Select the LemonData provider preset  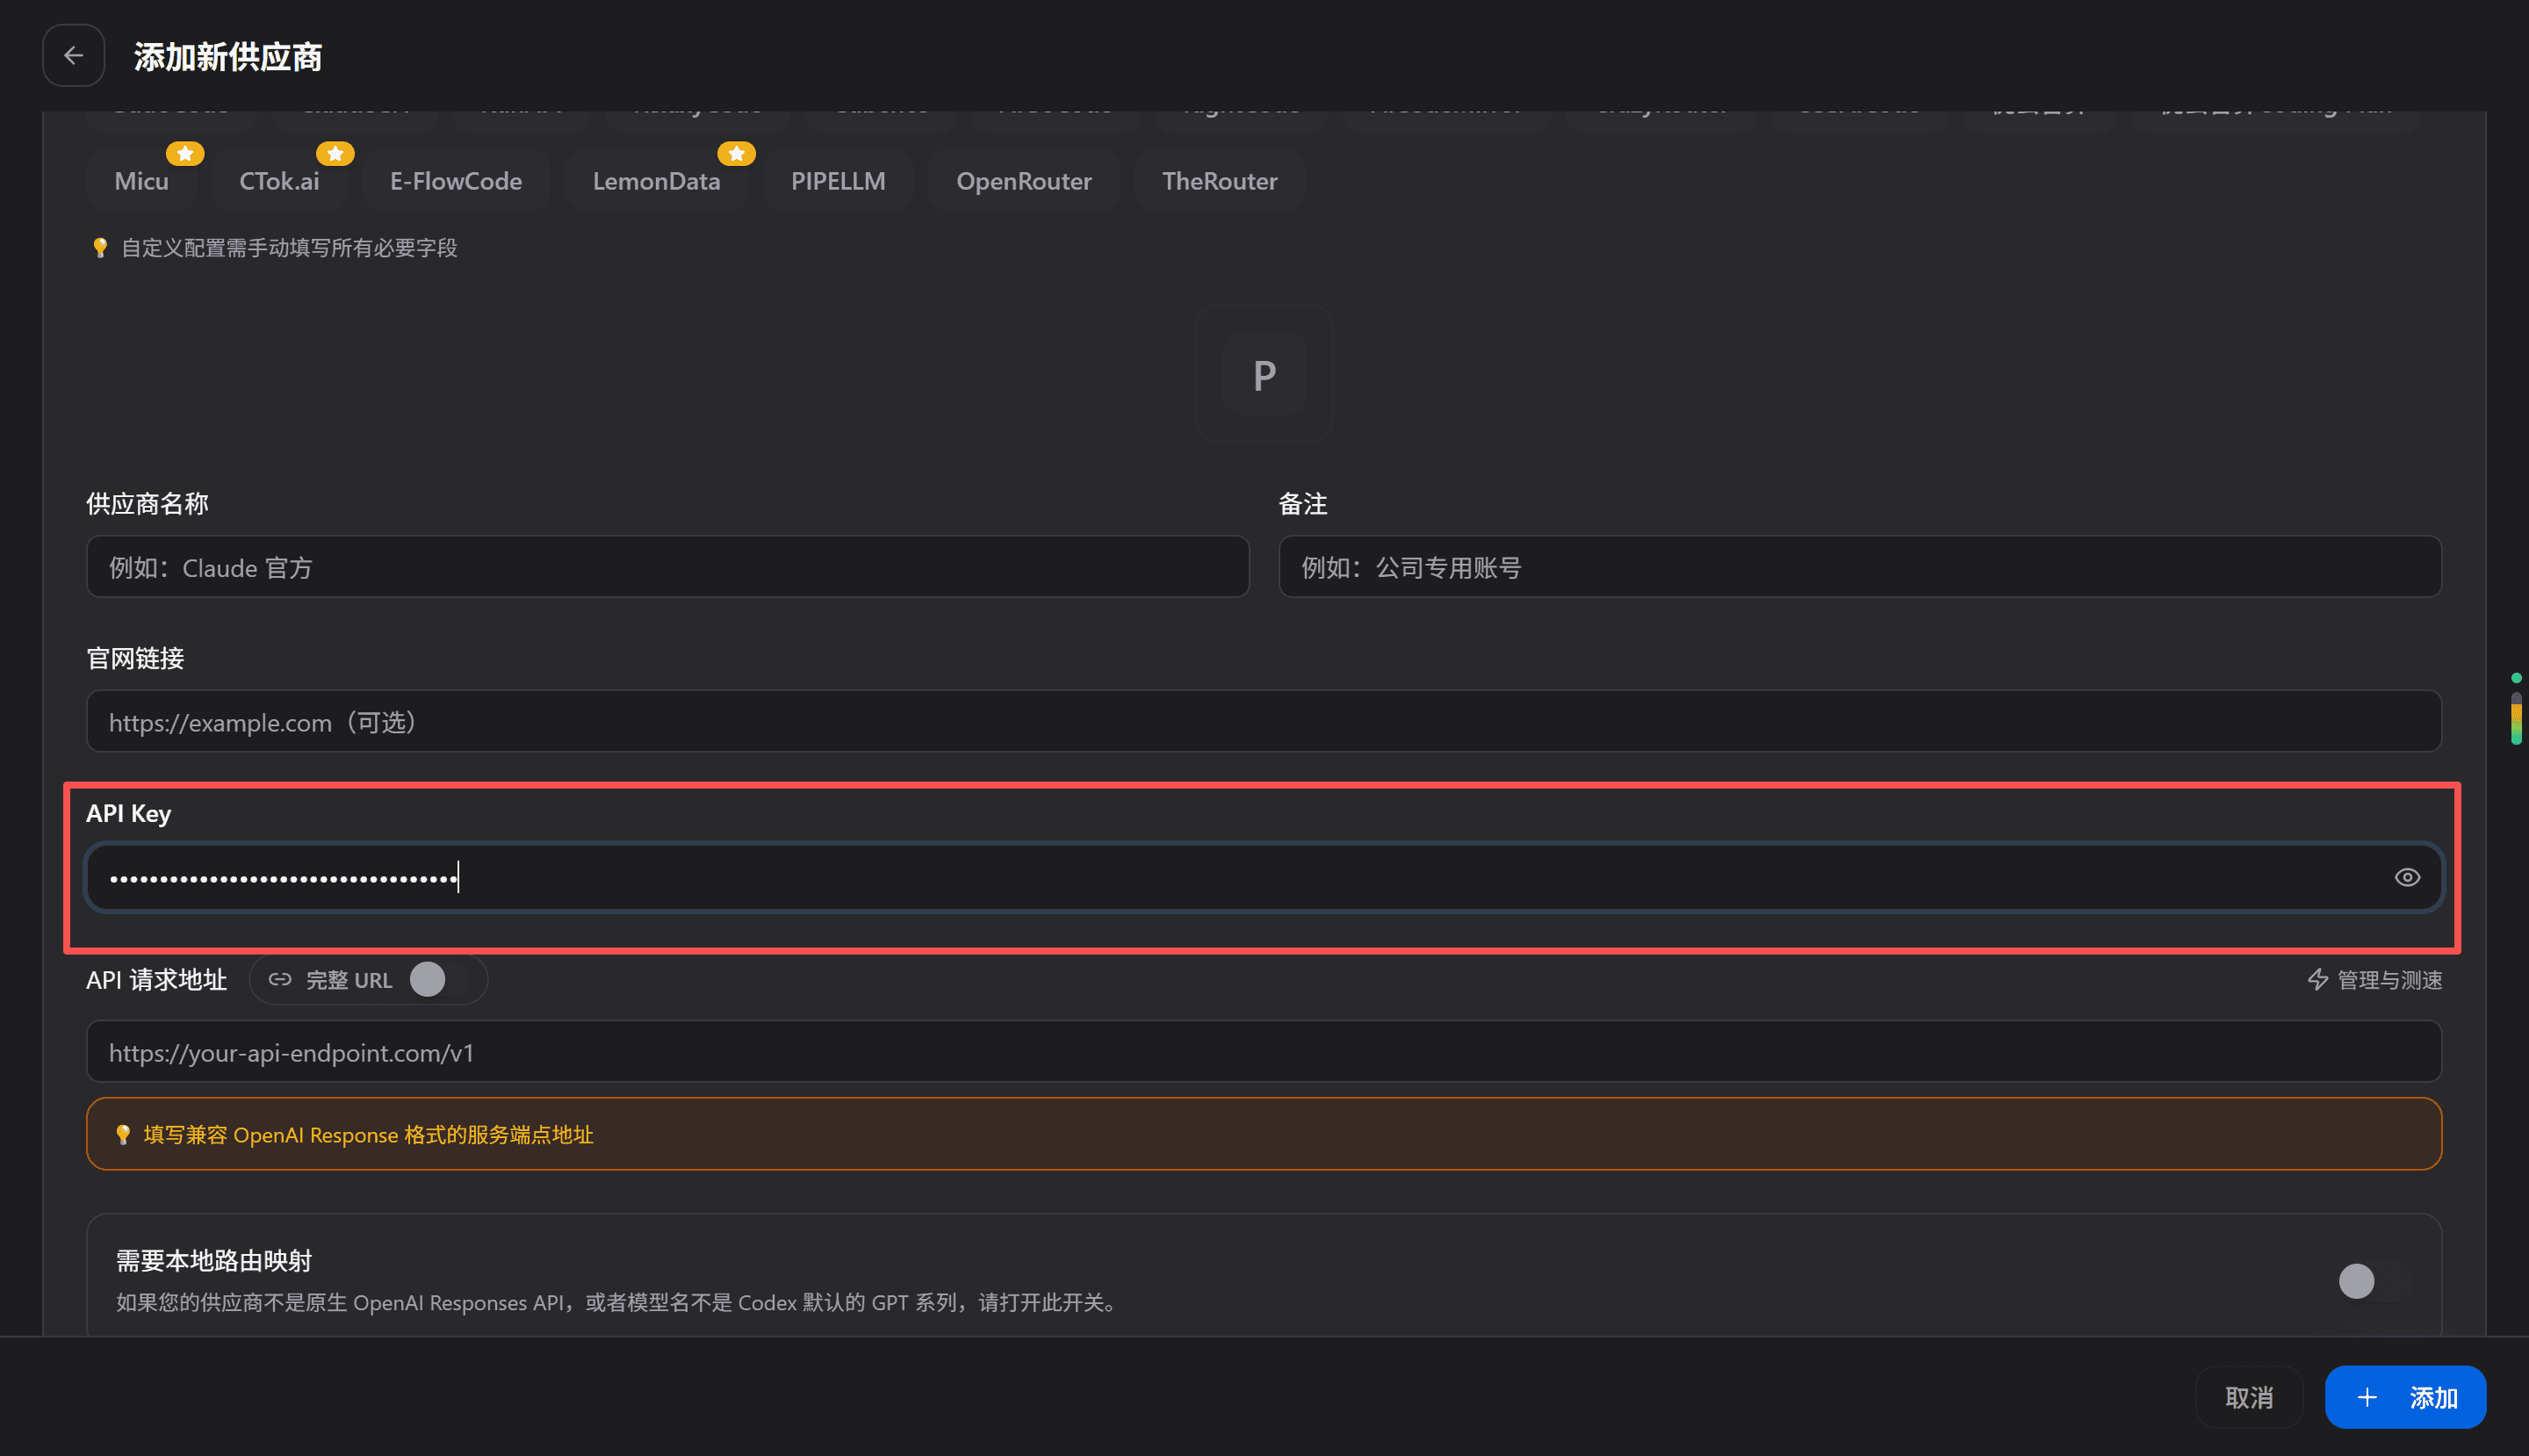point(656,181)
